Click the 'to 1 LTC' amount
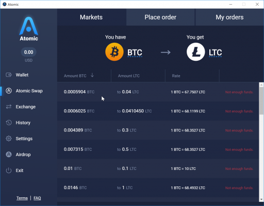The image size is (264, 206). [x=125, y=187]
